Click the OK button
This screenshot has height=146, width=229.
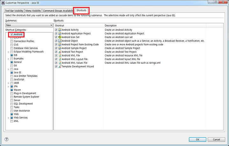point(198,140)
